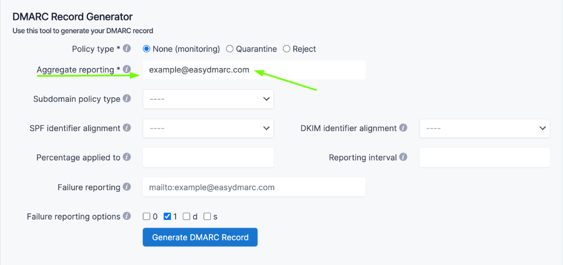563x265 pixels.
Task: Open the Subdomain policy type dropdown
Action: [x=208, y=99]
